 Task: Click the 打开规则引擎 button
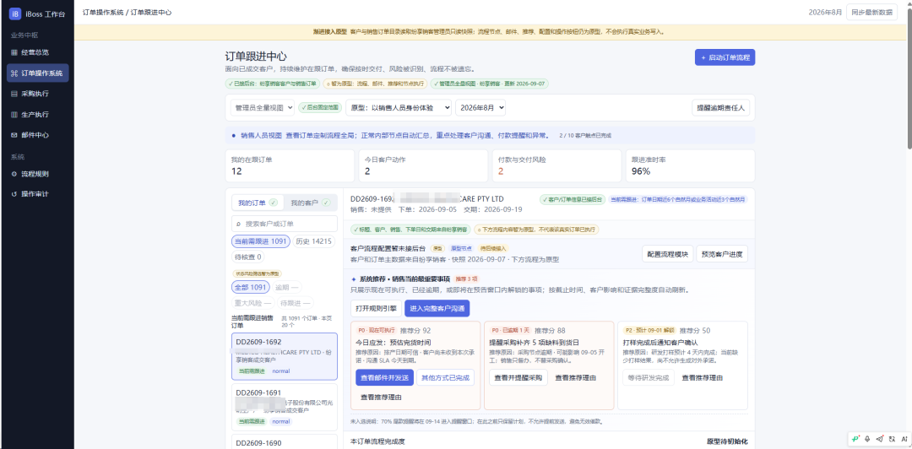[x=376, y=308]
